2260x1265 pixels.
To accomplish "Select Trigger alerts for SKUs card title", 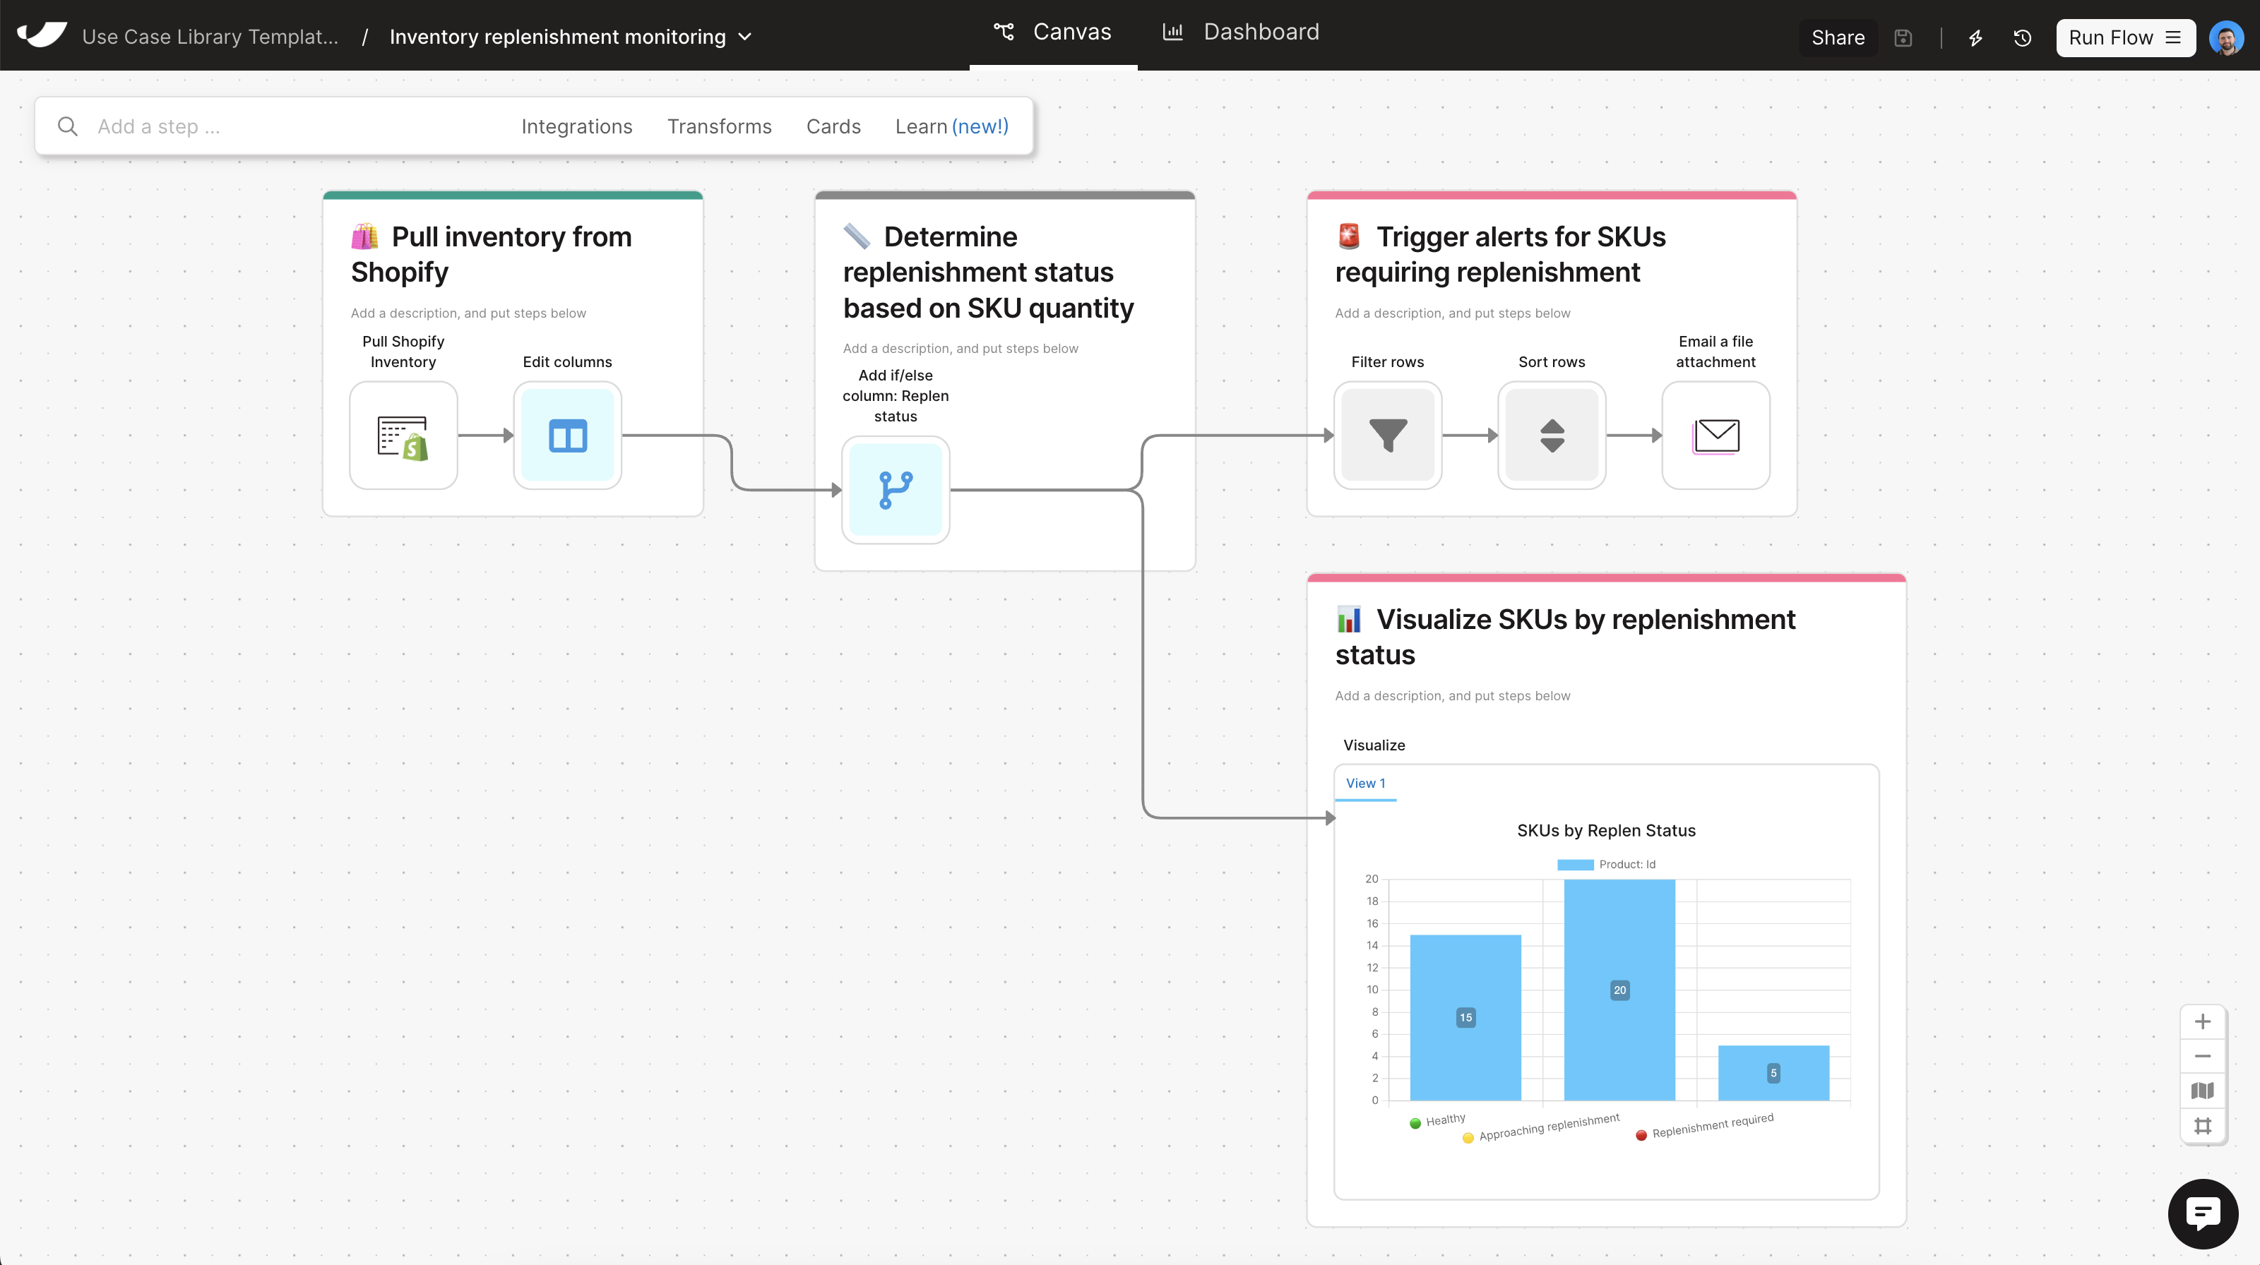I will pos(1500,254).
